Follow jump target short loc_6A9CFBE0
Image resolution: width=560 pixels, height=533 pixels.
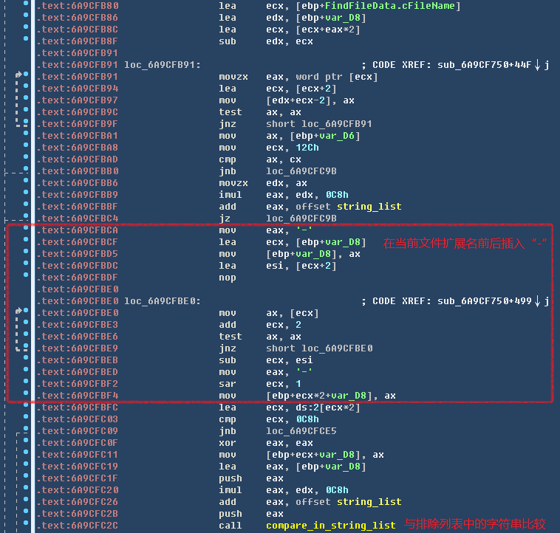(x=319, y=348)
